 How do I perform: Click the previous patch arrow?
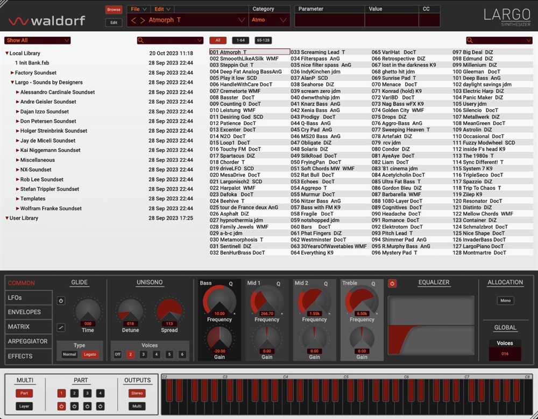(x=134, y=20)
